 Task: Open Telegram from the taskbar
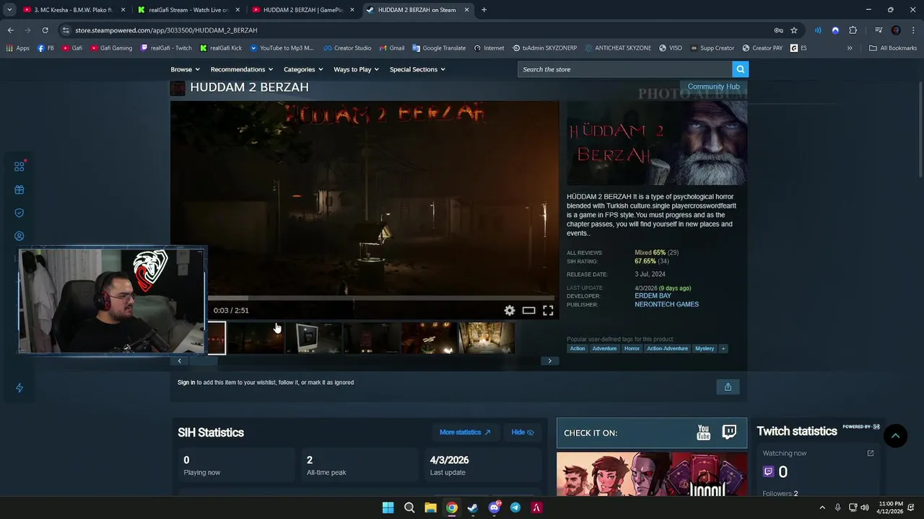[515, 507]
